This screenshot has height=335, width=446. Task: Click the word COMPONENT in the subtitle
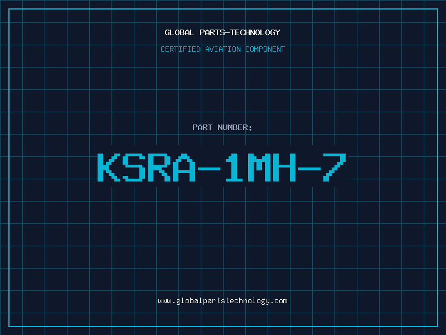point(265,49)
